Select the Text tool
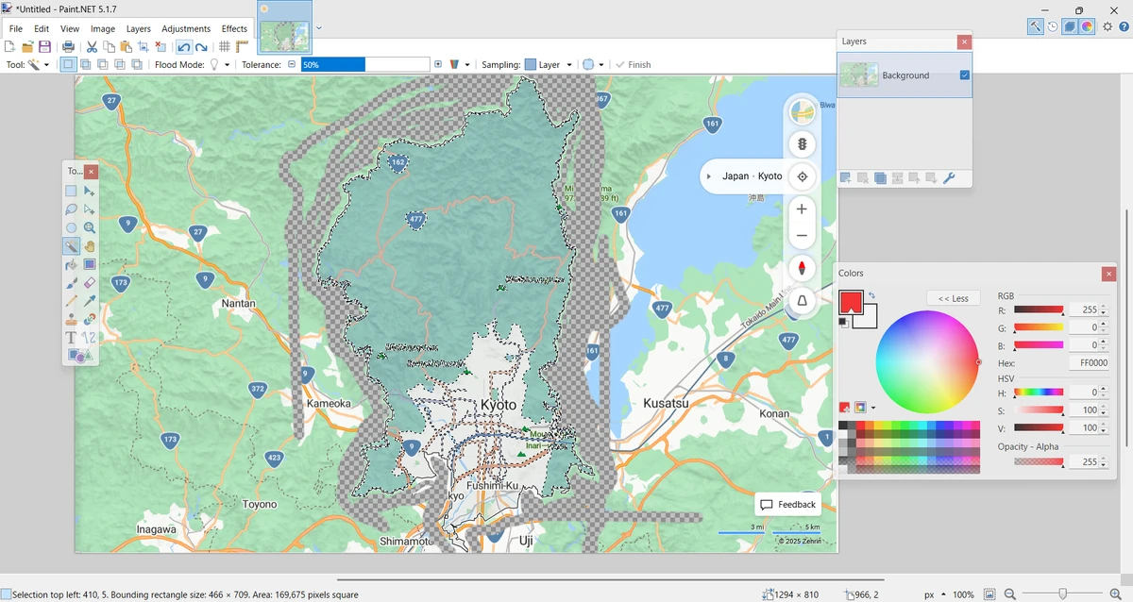Image resolution: width=1133 pixels, height=602 pixels. [71, 338]
